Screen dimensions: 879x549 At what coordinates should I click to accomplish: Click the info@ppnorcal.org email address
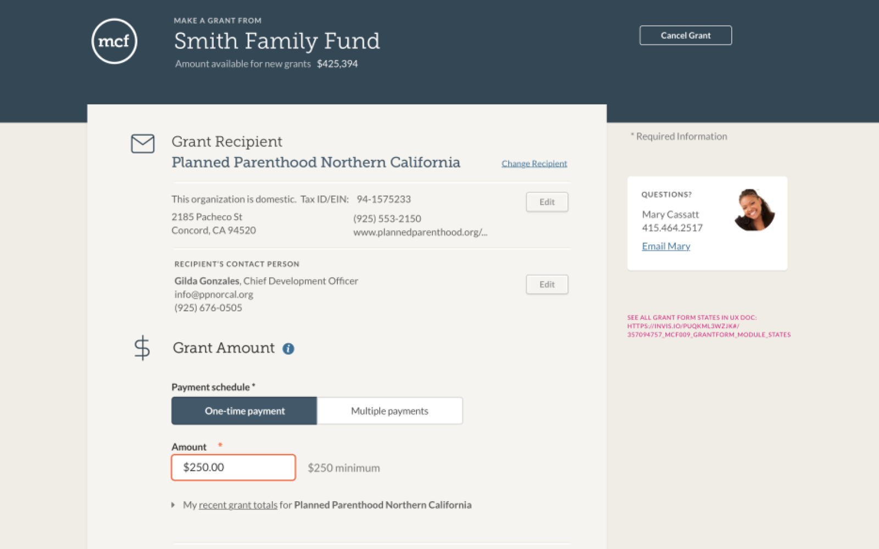[214, 294]
